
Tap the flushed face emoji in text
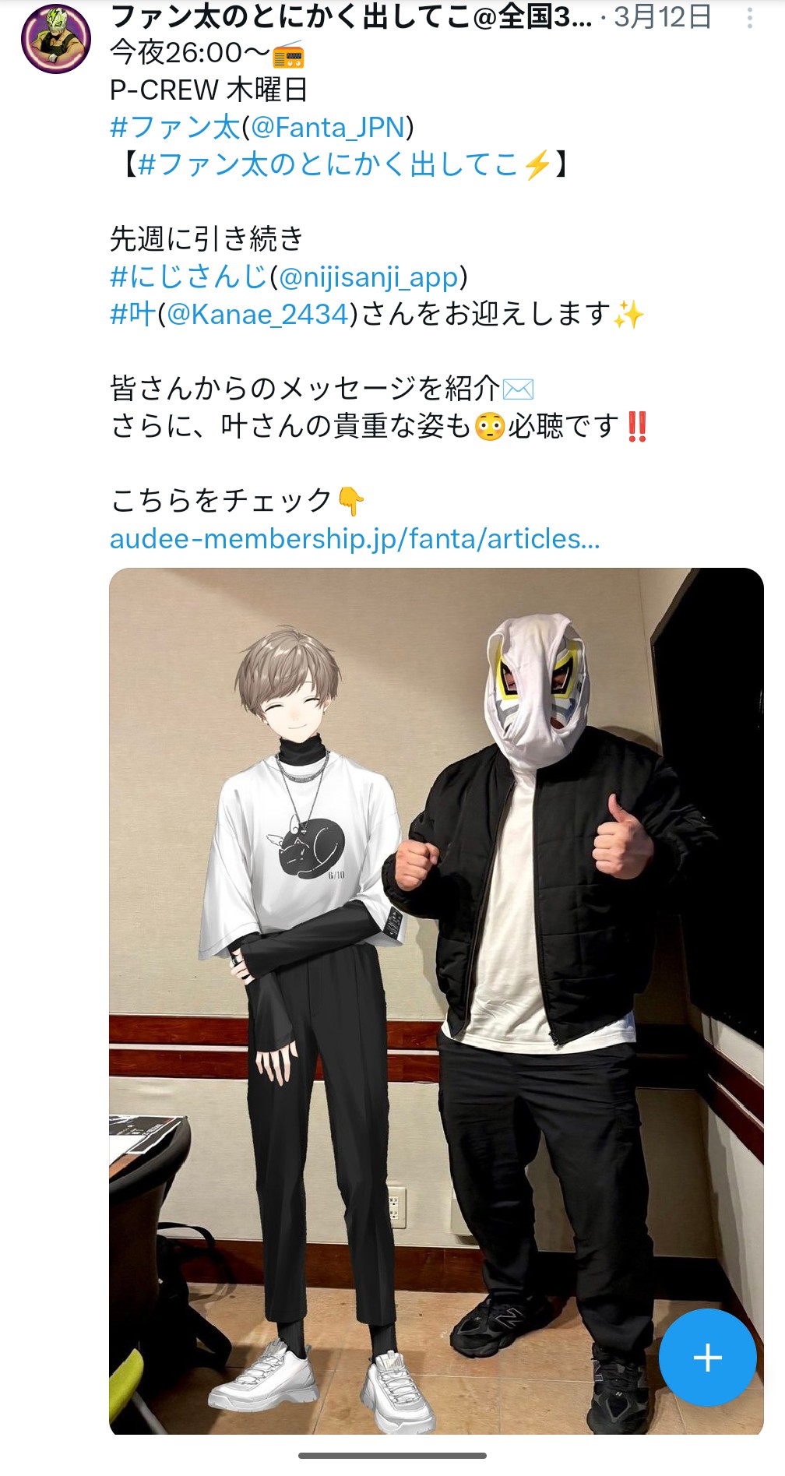[x=490, y=426]
